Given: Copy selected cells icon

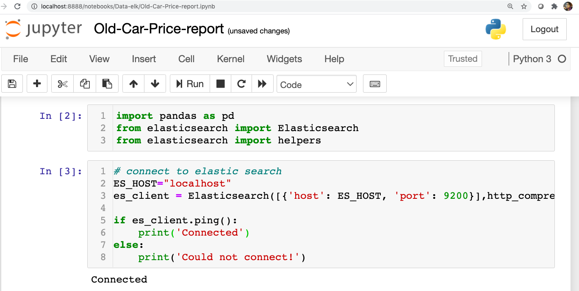Looking at the screenshot, I should pos(85,84).
